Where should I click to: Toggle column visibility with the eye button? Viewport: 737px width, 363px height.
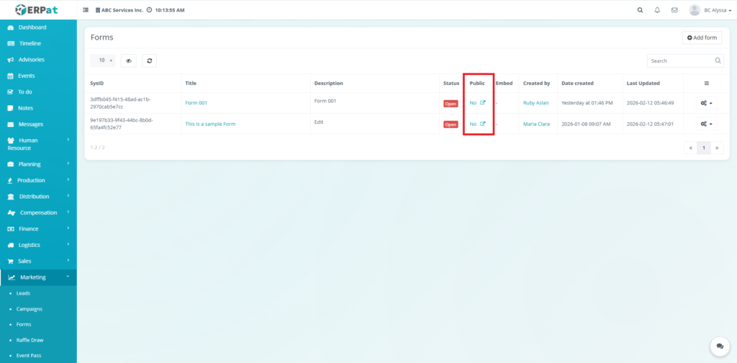[129, 61]
